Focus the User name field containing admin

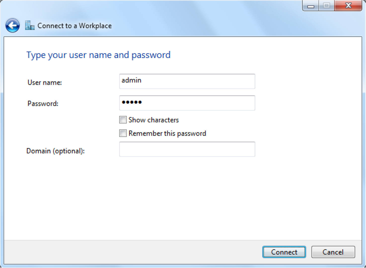[x=187, y=81]
